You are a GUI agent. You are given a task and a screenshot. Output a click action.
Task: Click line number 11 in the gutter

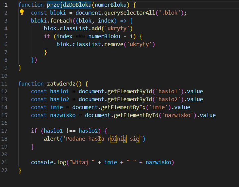point(6,84)
